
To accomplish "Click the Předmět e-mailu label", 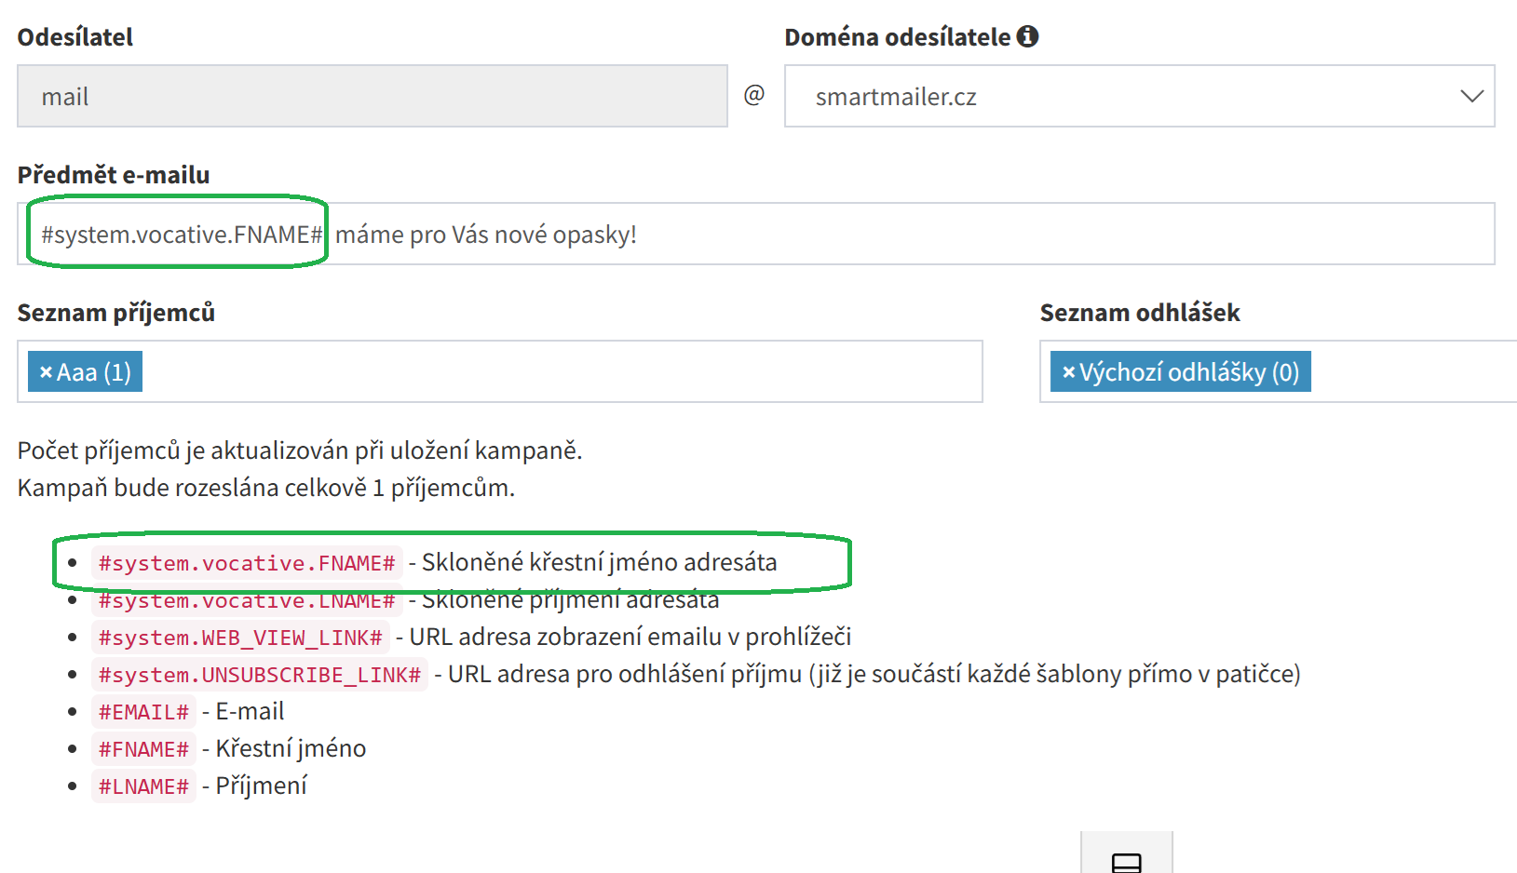I will (x=114, y=175).
